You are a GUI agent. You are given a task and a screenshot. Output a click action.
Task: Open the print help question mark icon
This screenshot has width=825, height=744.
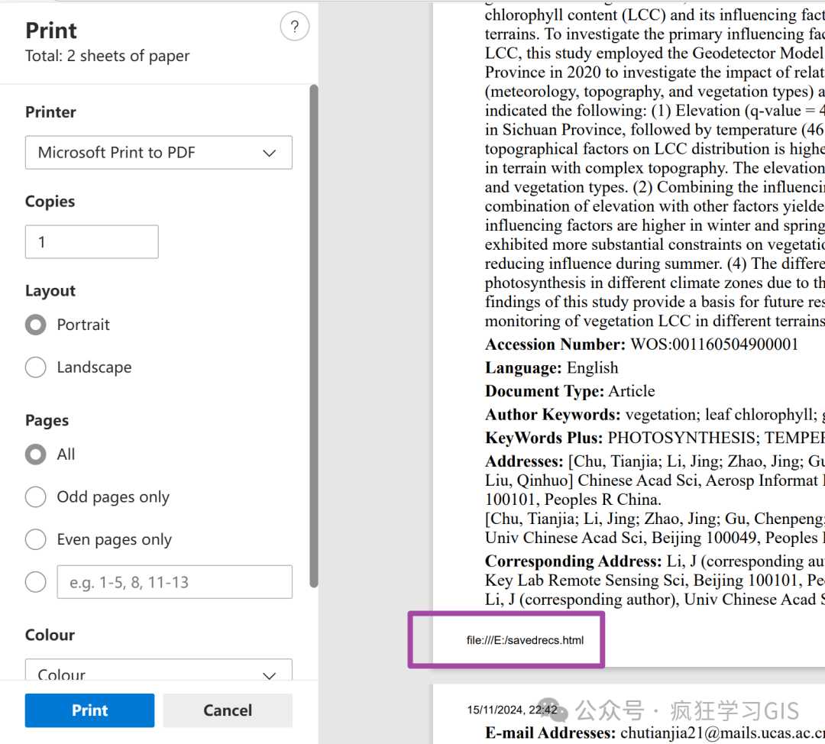[x=295, y=26]
